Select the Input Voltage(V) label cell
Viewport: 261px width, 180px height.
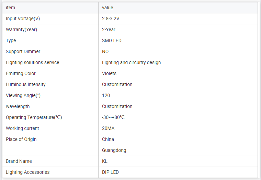pyautogui.click(x=25, y=19)
